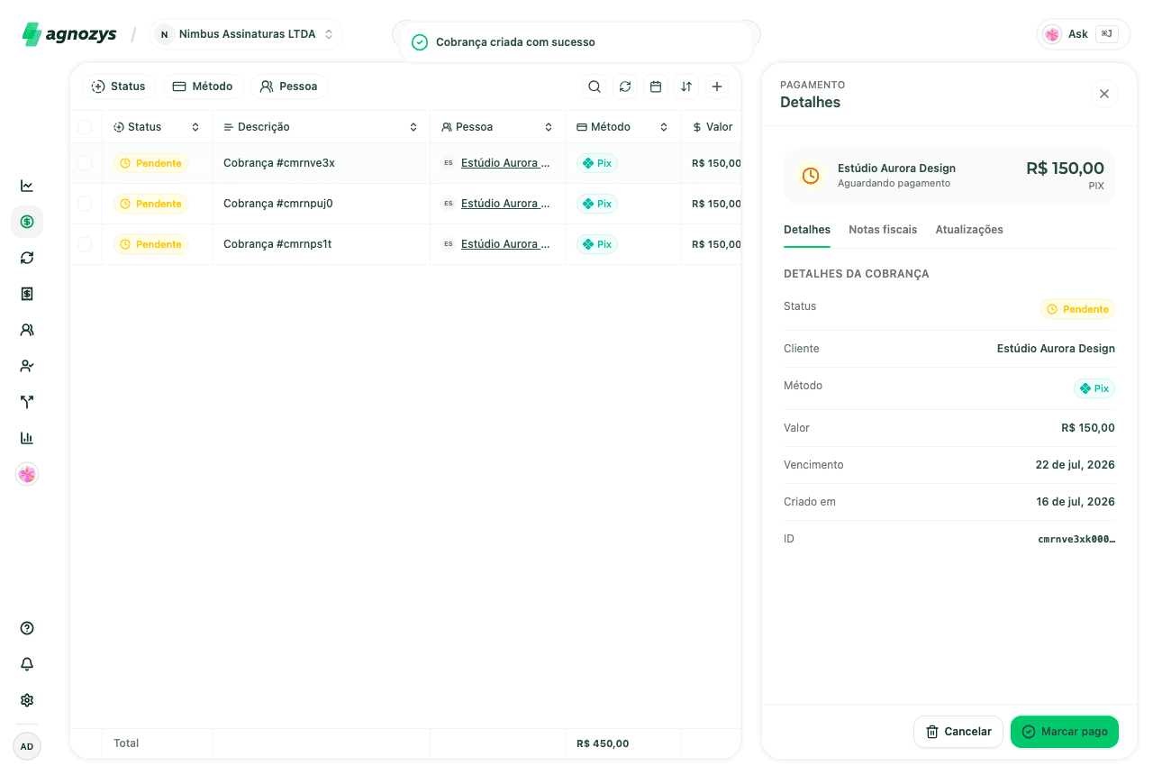
Task: Open Estúdio Aurora link in #cmrnpuj0 row
Action: (505, 204)
